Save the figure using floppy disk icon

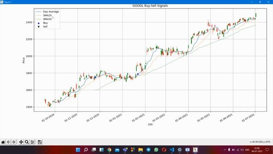click(x=40, y=142)
